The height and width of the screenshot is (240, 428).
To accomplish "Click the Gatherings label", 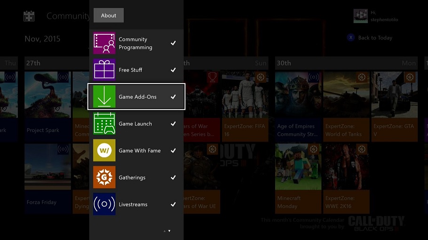I will click(x=132, y=178).
